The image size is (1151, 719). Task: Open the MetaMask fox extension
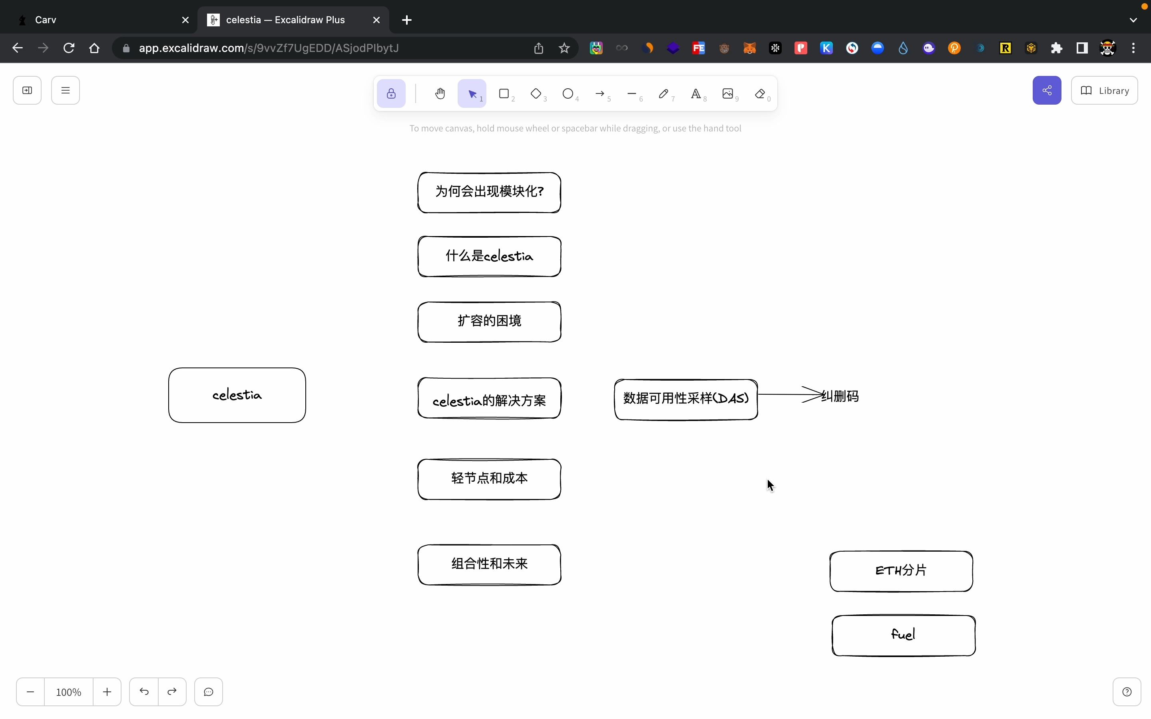tap(750, 48)
